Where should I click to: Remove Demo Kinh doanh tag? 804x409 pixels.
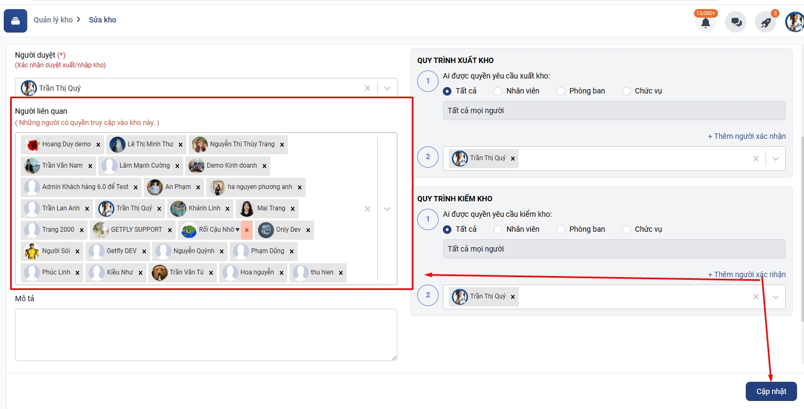[x=264, y=166]
